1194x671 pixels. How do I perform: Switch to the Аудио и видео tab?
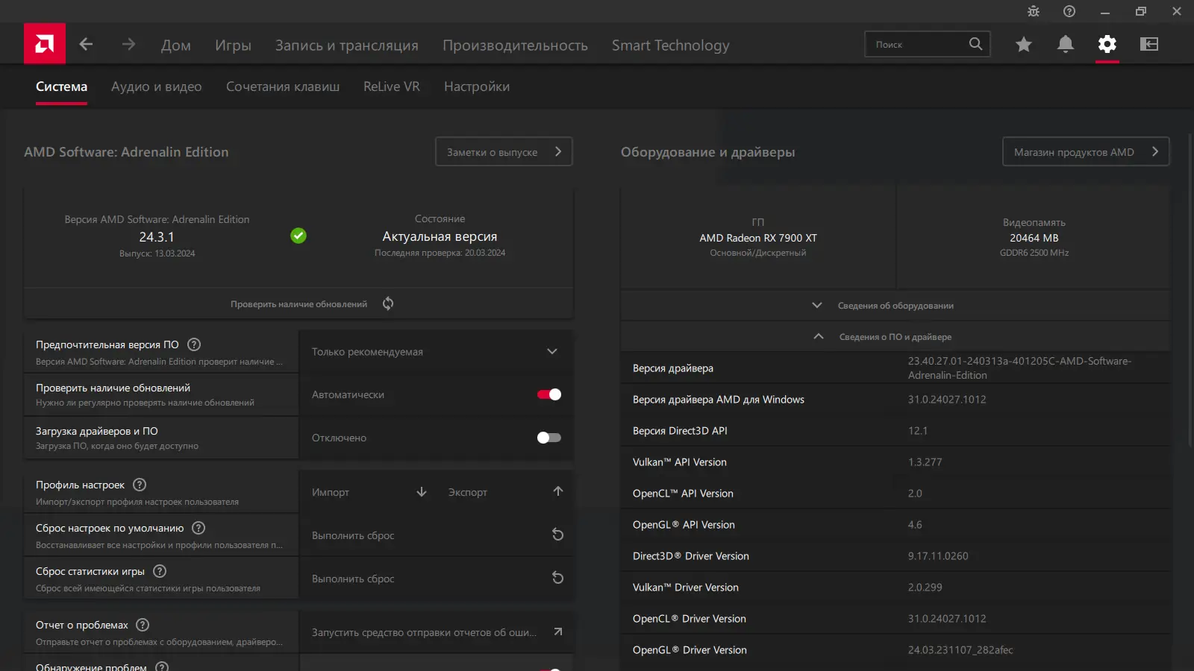(156, 86)
